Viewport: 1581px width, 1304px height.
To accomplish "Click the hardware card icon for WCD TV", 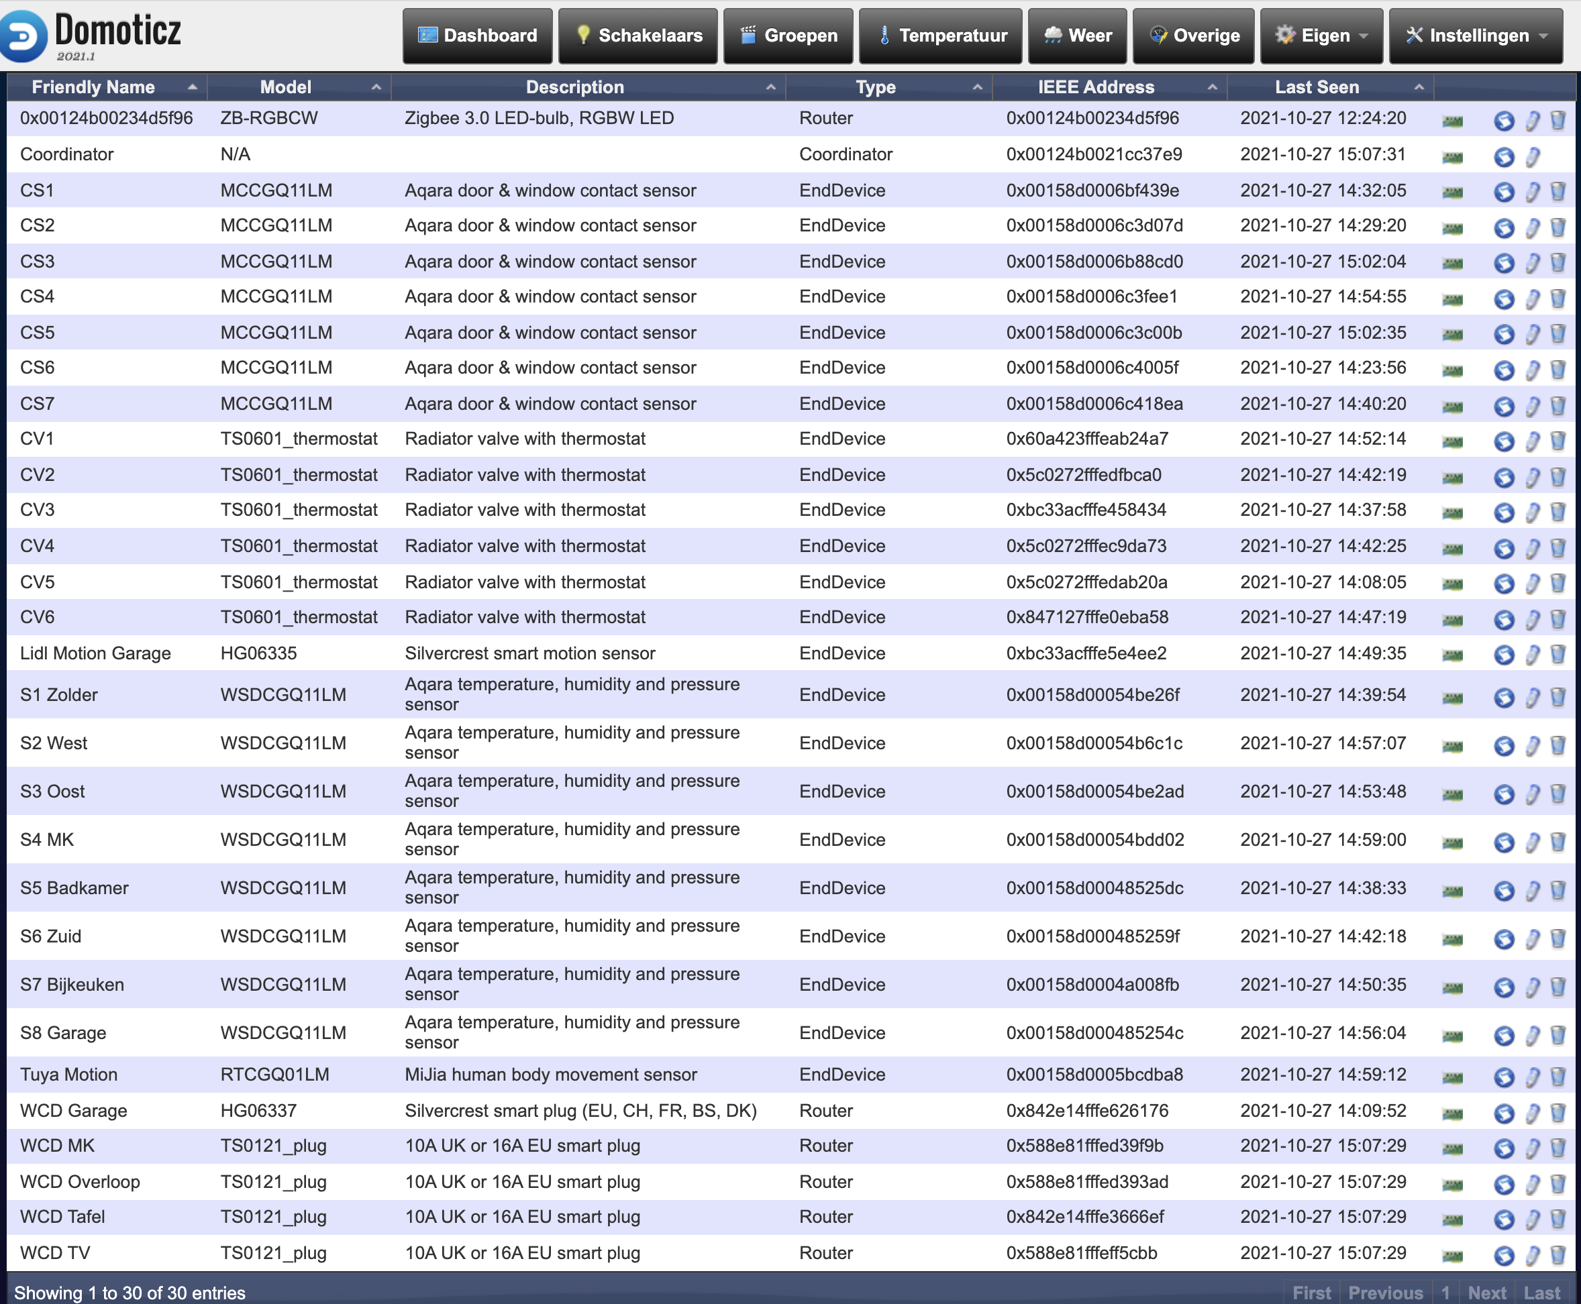I will click(1453, 1255).
